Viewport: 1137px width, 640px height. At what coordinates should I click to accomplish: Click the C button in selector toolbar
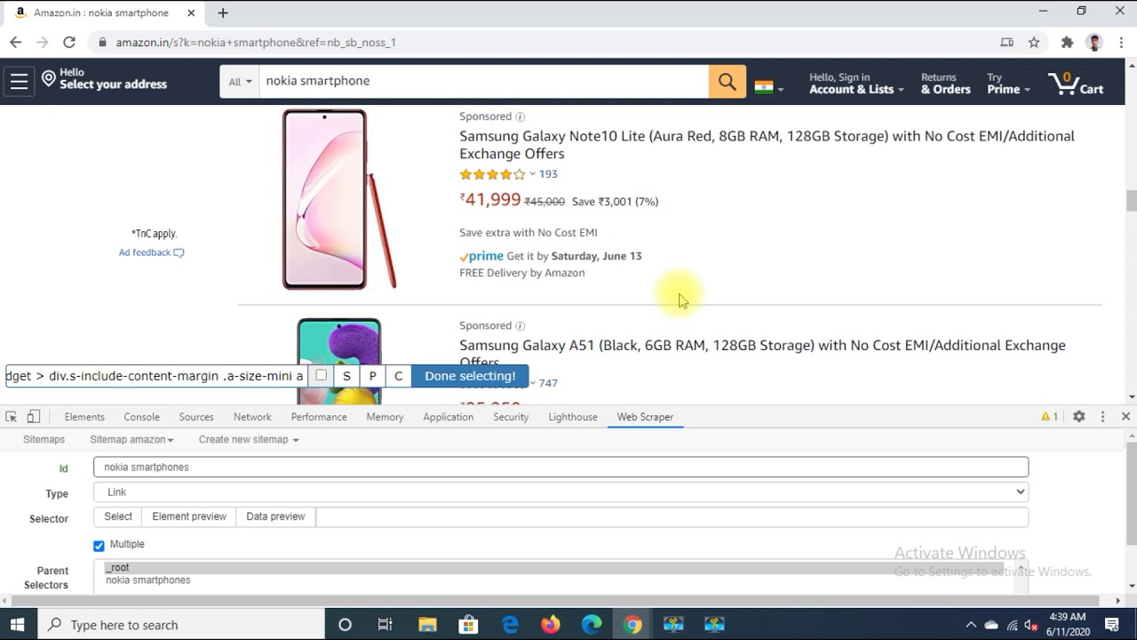(398, 376)
